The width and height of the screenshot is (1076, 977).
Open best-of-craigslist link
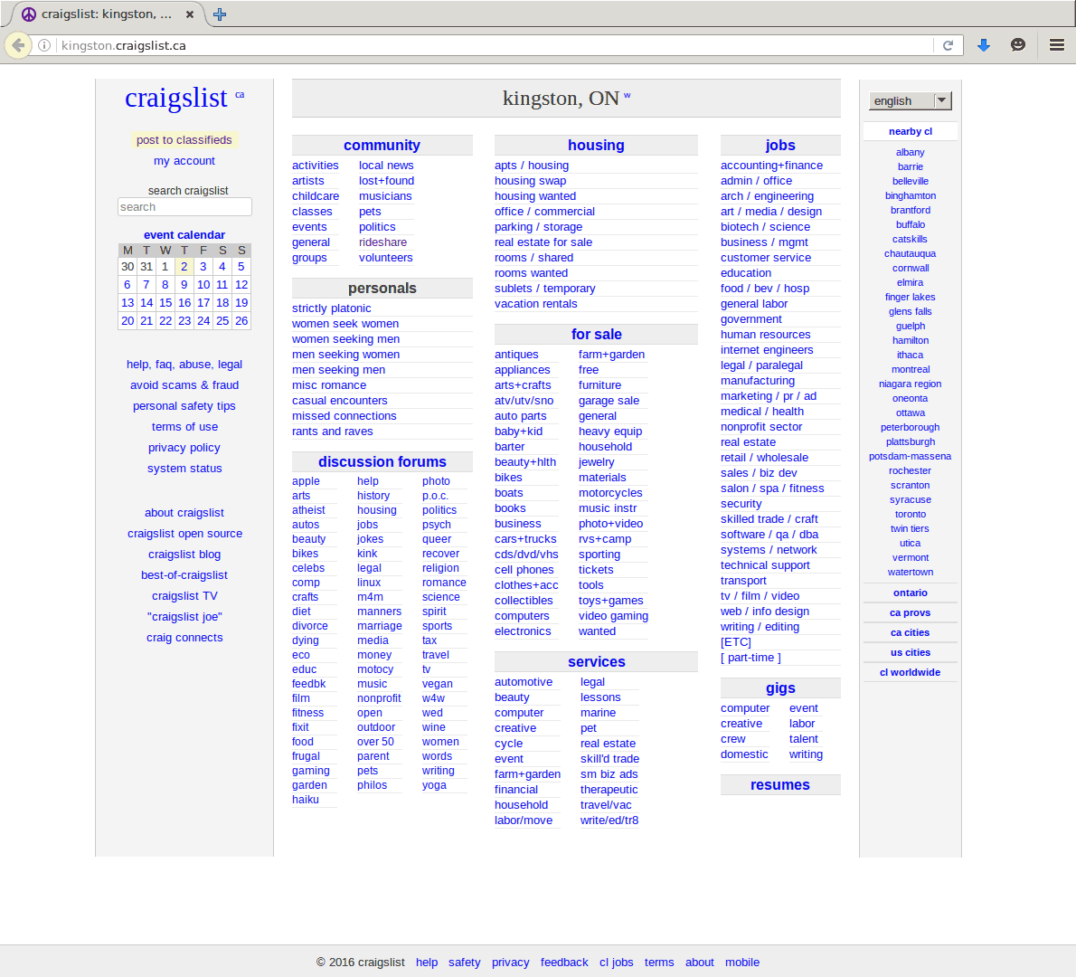point(184,575)
